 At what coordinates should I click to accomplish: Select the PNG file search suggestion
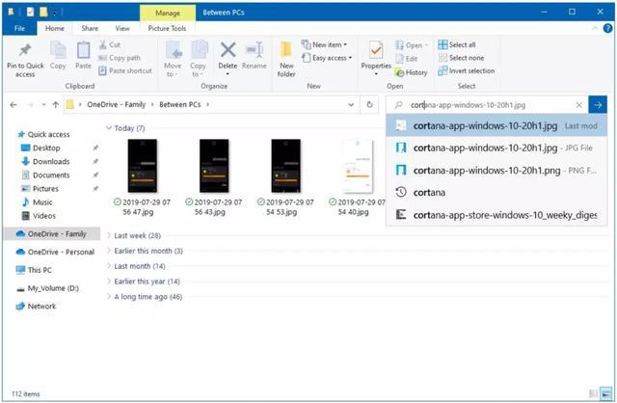[496, 171]
